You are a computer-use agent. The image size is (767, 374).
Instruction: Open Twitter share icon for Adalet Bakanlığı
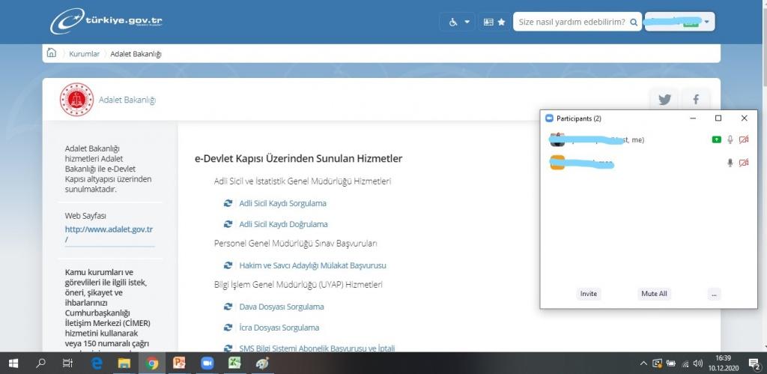pos(664,100)
